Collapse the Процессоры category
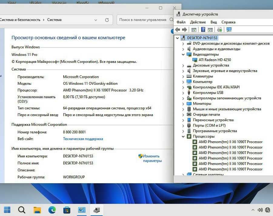 183,136
